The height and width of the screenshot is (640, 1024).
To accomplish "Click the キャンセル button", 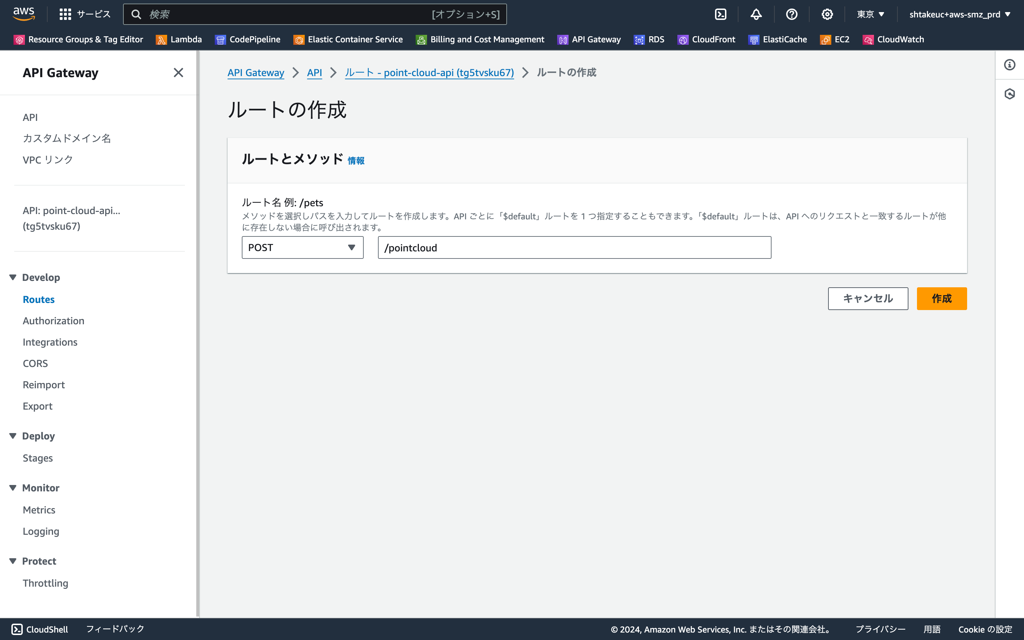I will (868, 298).
